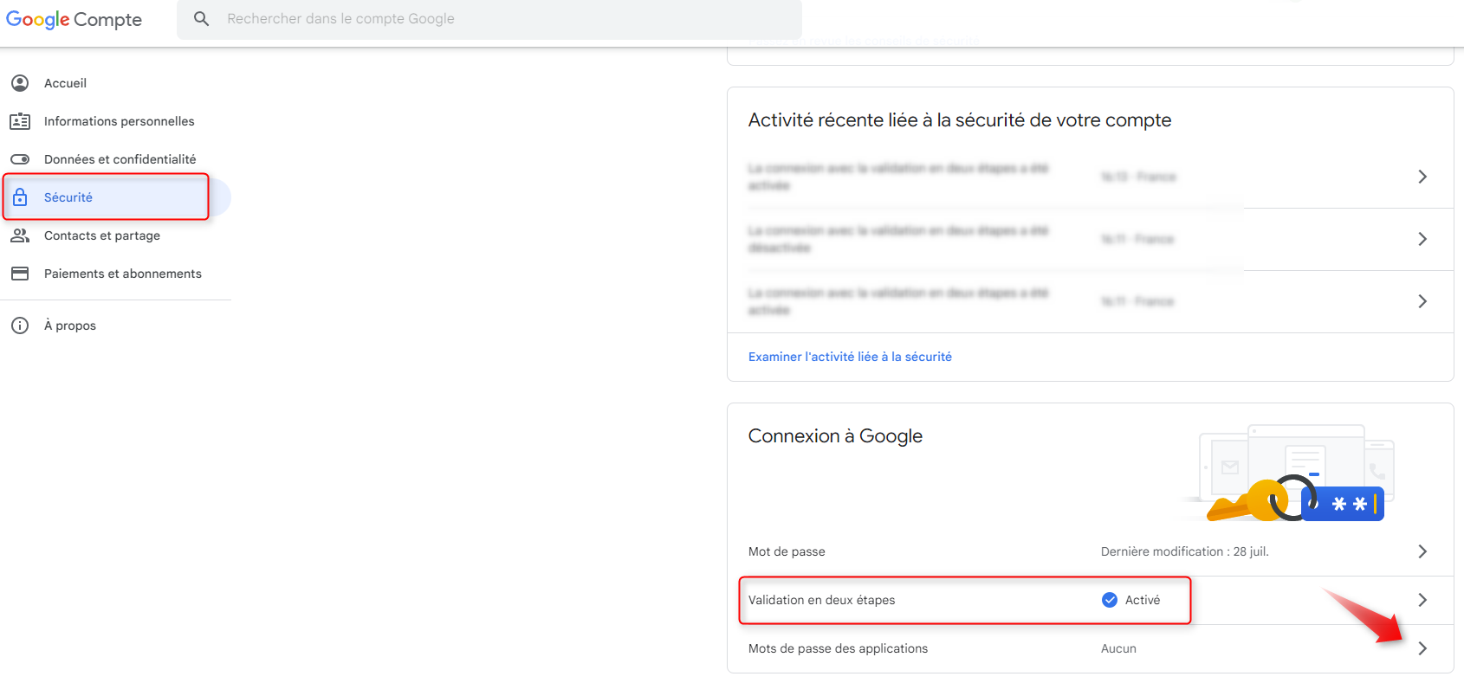
Task: Expand the first recent security activity row chevron
Action: tap(1422, 177)
